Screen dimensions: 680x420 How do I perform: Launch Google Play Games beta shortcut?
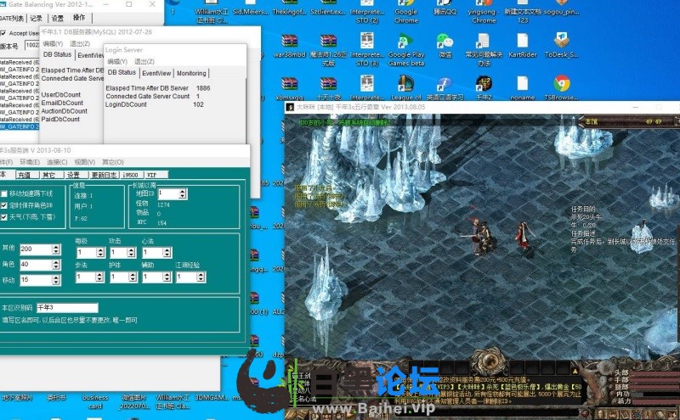point(406,49)
